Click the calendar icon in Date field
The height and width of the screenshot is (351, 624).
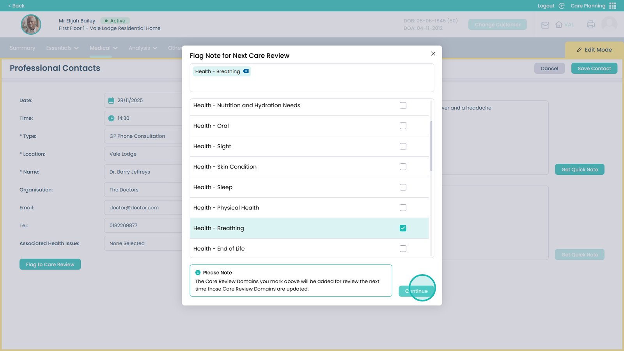click(111, 100)
